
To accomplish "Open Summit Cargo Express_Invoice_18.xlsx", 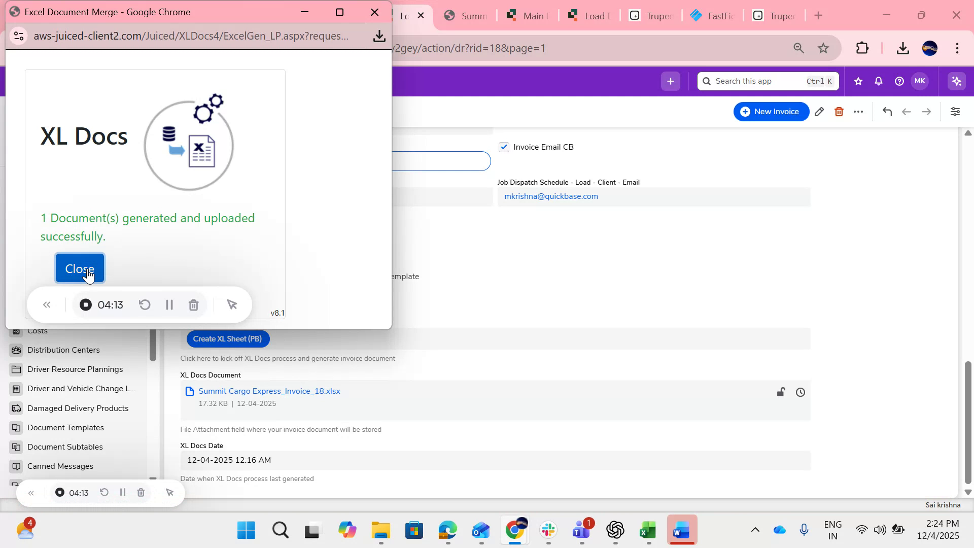I will (x=269, y=391).
